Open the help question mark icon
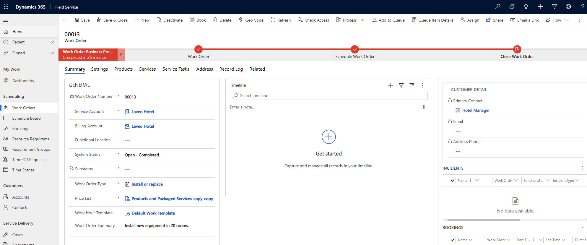Viewport: 587px width, 245px height. [x=583, y=7]
